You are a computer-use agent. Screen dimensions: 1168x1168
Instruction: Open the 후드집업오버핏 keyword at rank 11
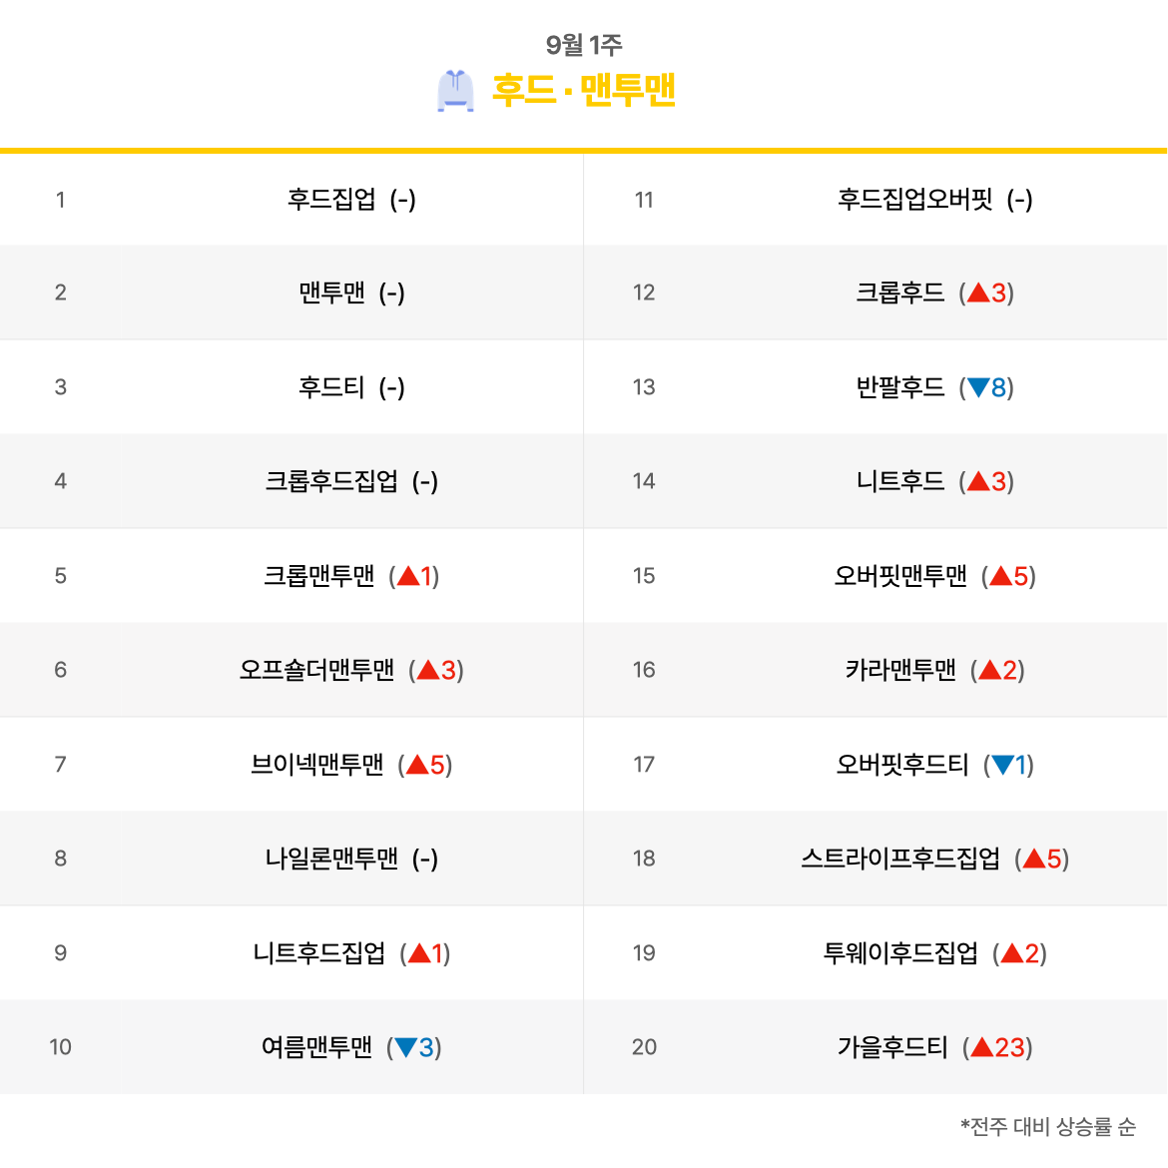point(914,200)
